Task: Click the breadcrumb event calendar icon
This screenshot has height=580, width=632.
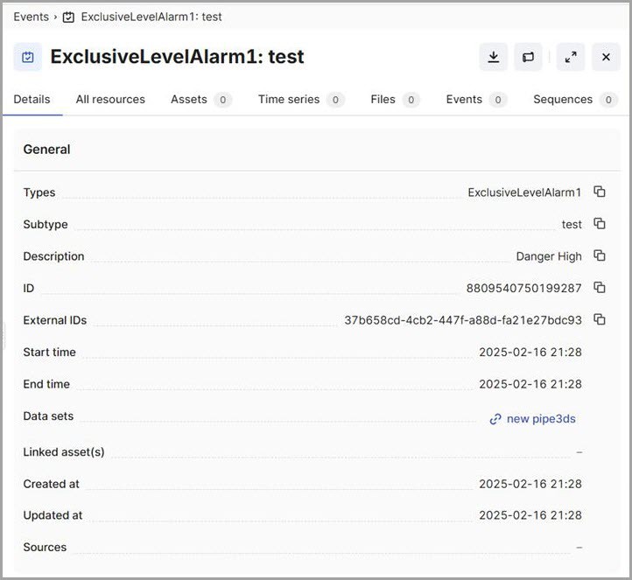Action: click(x=68, y=17)
